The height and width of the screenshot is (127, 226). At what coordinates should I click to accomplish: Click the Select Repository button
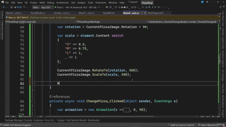(x=208, y=125)
